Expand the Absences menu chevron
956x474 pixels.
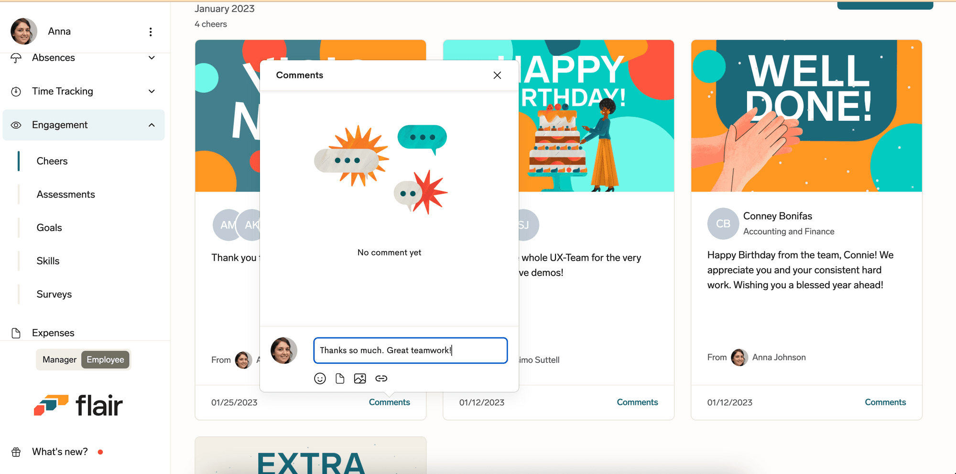[152, 58]
